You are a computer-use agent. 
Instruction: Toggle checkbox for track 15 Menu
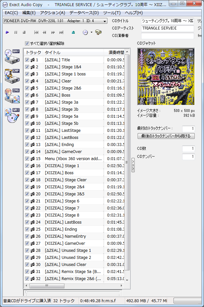(x=27, y=158)
